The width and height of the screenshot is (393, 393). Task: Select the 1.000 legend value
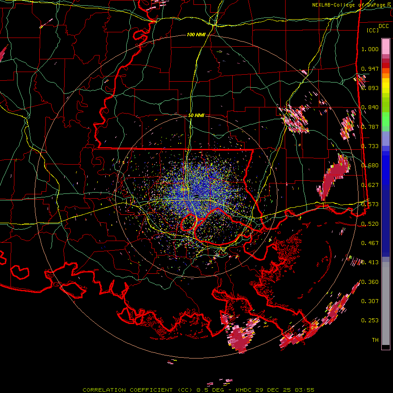pyautogui.click(x=370, y=49)
